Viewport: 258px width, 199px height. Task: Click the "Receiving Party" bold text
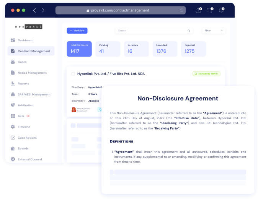click(x=167, y=128)
